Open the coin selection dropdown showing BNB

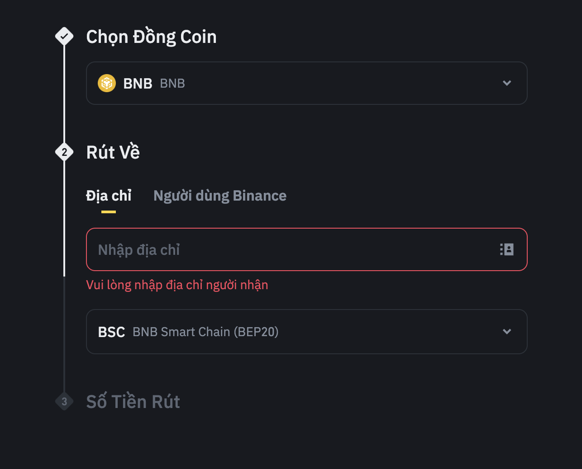click(307, 83)
